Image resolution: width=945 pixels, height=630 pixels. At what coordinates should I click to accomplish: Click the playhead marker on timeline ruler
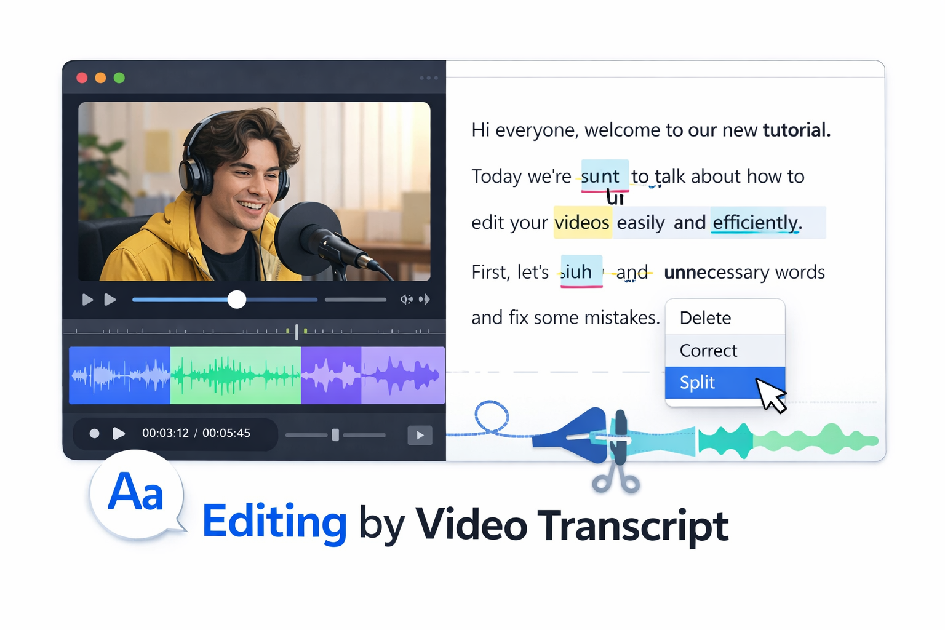pos(297,332)
